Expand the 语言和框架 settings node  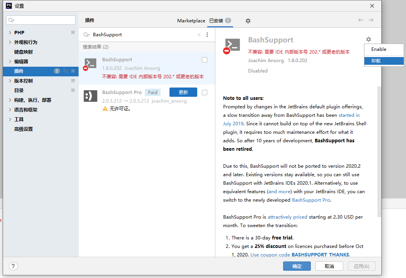pyautogui.click(x=10, y=110)
